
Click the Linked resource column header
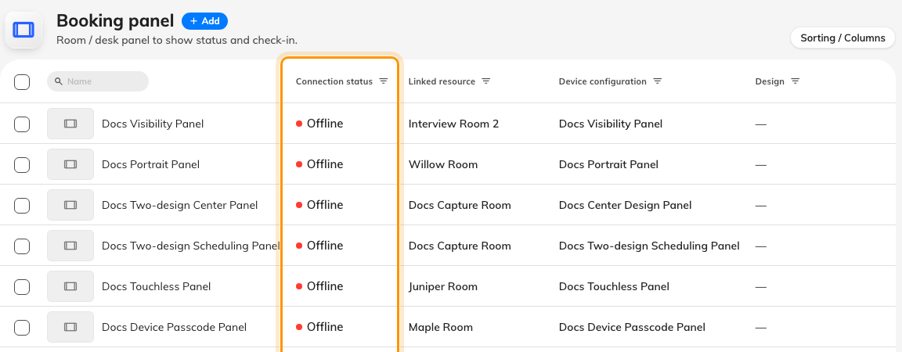pyautogui.click(x=442, y=81)
